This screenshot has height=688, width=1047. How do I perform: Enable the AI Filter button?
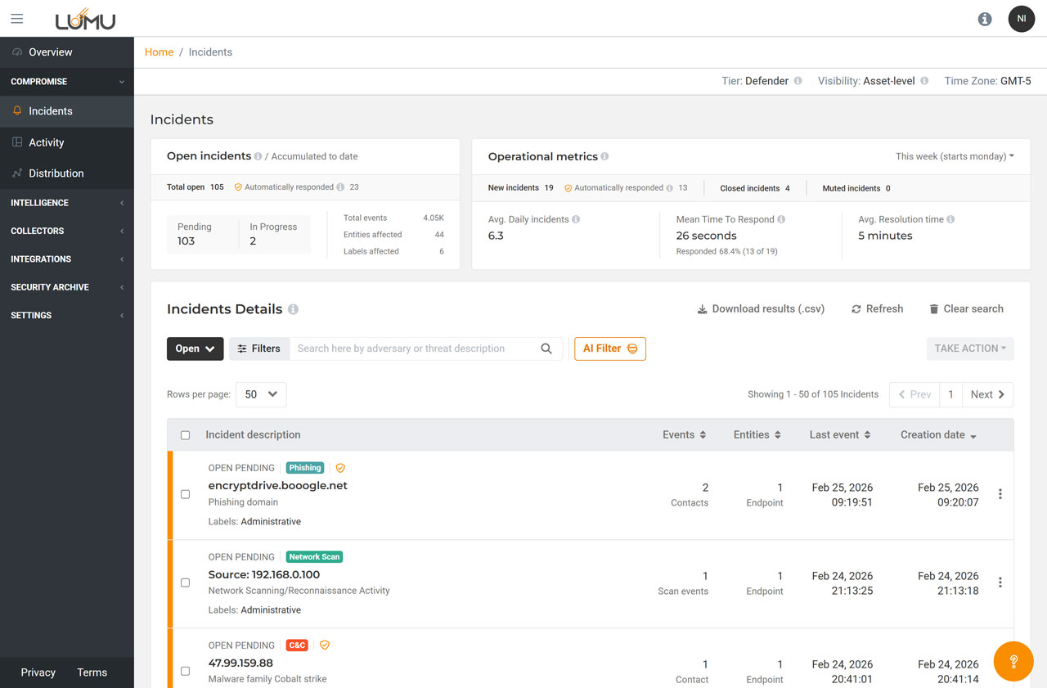609,348
